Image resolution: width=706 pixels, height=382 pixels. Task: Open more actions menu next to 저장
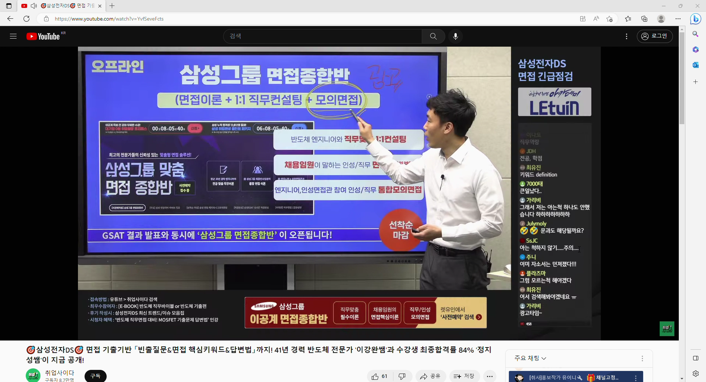point(490,376)
